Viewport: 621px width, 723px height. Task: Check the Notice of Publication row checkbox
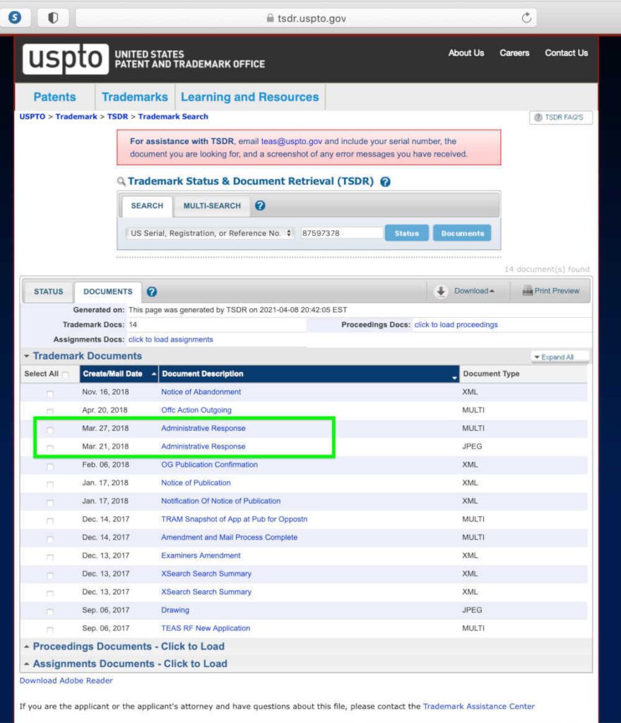point(50,484)
